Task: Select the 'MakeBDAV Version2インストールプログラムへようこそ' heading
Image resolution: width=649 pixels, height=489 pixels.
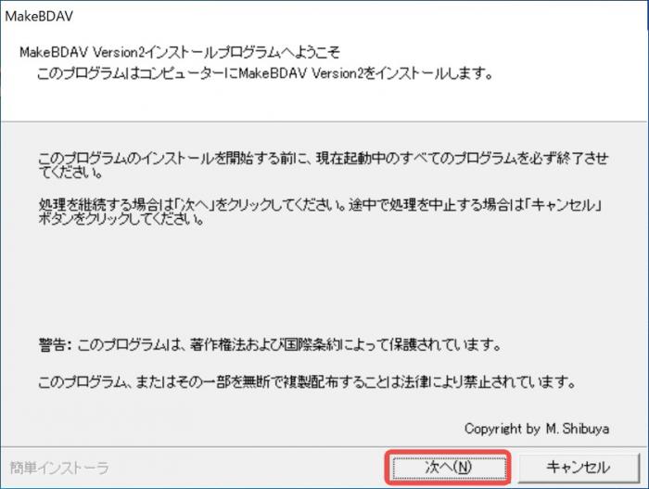Action: coord(180,53)
